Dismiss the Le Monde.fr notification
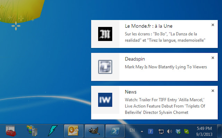This screenshot has width=222, height=138. [x=213, y=25]
